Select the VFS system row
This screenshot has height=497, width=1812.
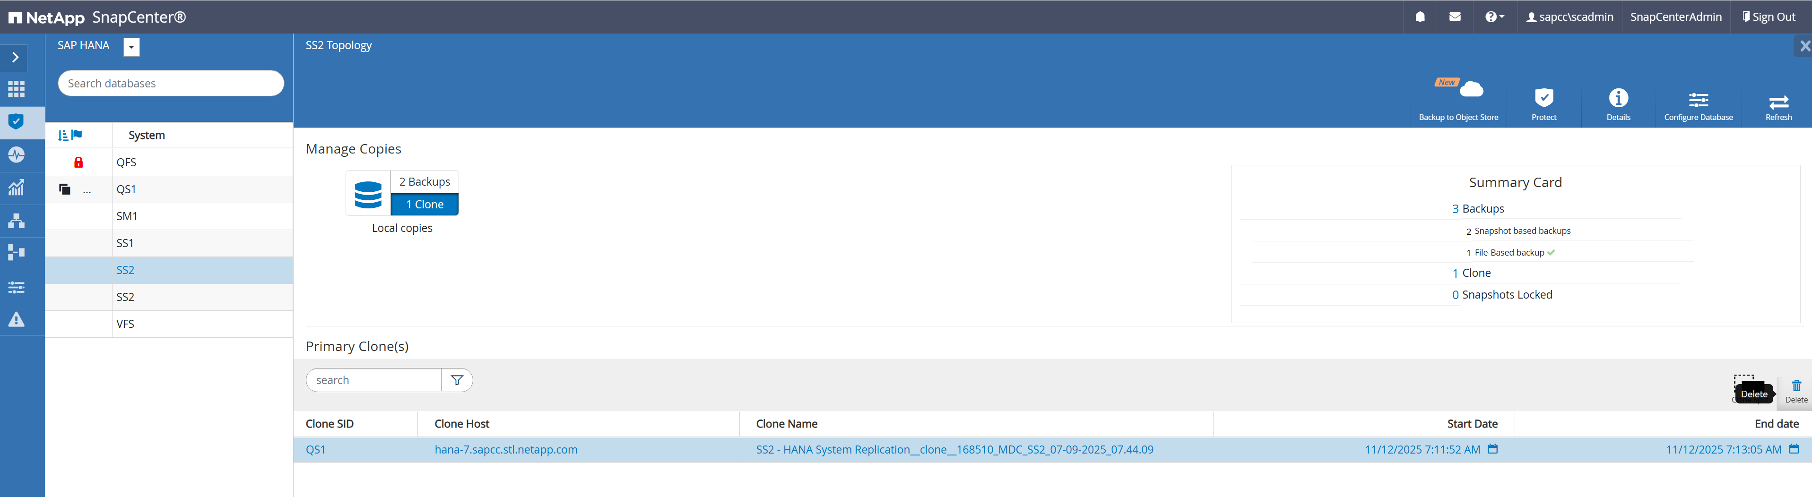click(x=169, y=324)
